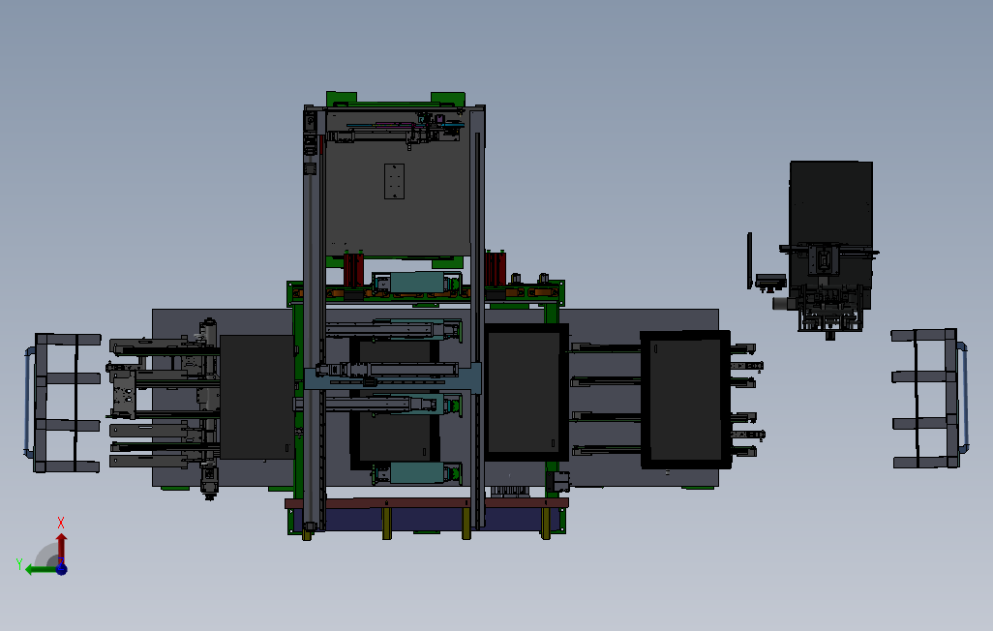Select the brown beam at the bottom of the frame
This screenshot has width=993, height=631.
(426, 503)
